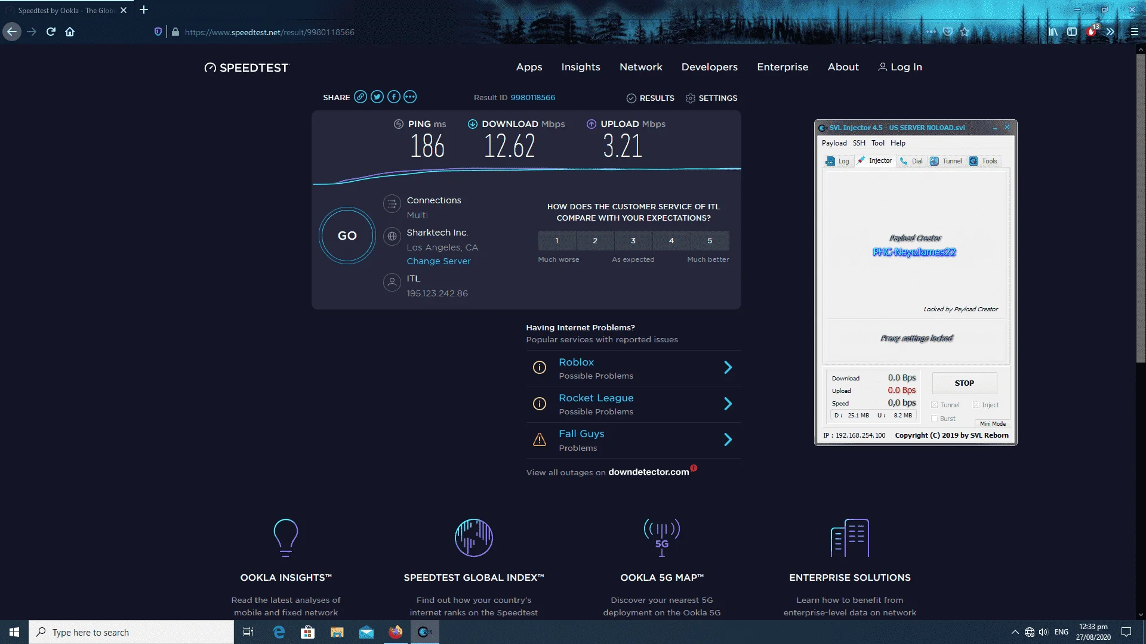
Task: Open the Enterprise Solutions building icon
Action: tap(850, 538)
